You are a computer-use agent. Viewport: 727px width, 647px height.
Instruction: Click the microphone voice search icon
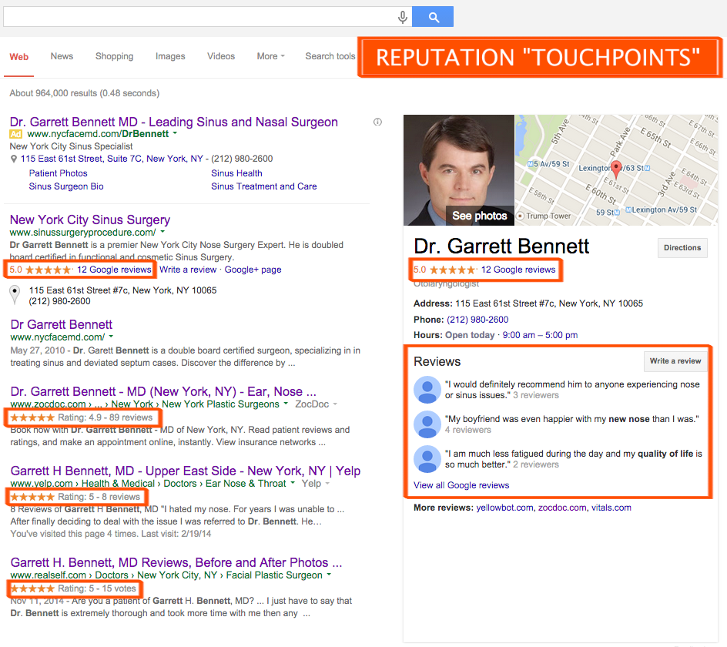point(403,17)
